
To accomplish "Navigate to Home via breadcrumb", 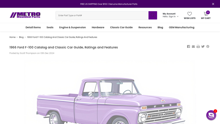I will (x=12, y=37).
